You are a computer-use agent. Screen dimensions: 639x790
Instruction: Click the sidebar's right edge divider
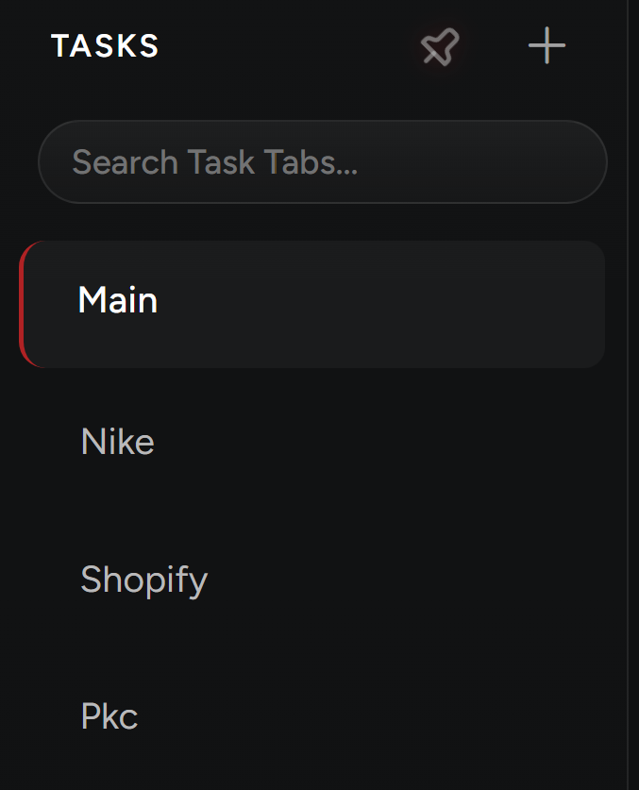[x=628, y=395]
